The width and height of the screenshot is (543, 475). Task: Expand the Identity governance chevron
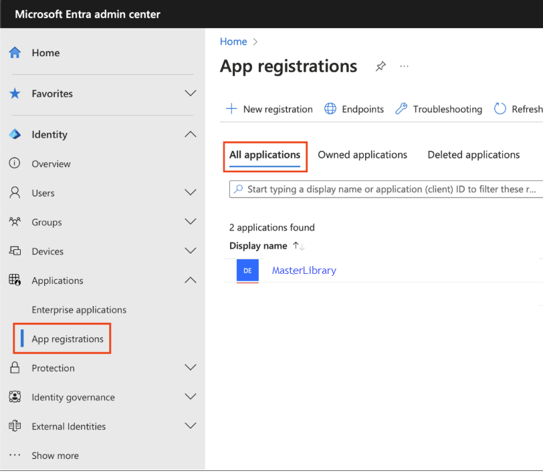(191, 396)
